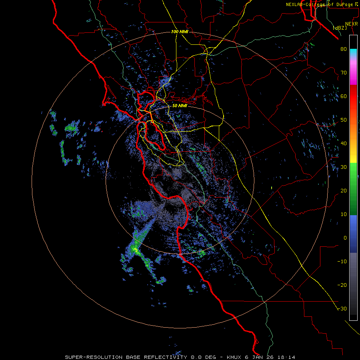Click the '6 JAN 26 18:14' timestamp
The image size is (360, 360).
[x=270, y=357]
